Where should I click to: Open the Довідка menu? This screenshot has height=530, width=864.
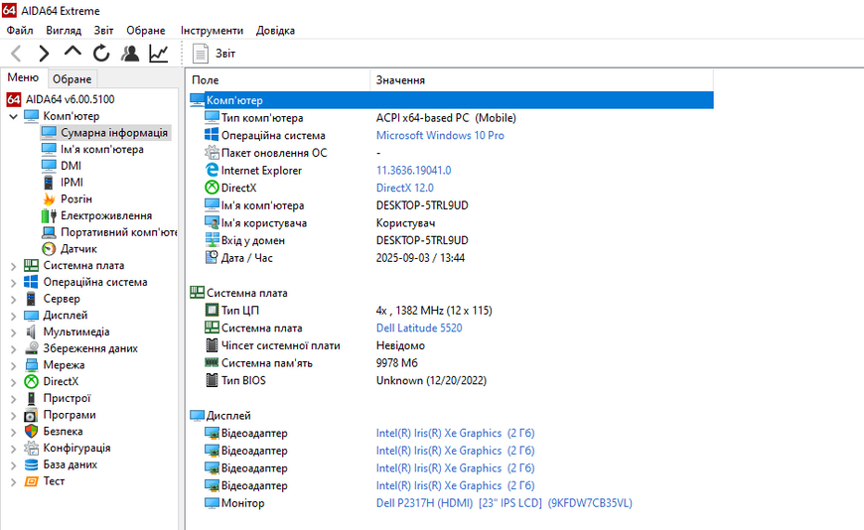tap(275, 31)
